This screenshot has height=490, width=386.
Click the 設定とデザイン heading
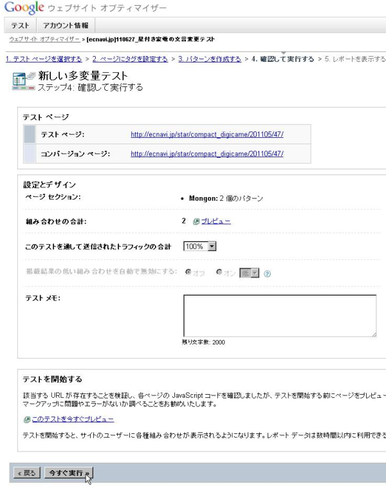50,185
